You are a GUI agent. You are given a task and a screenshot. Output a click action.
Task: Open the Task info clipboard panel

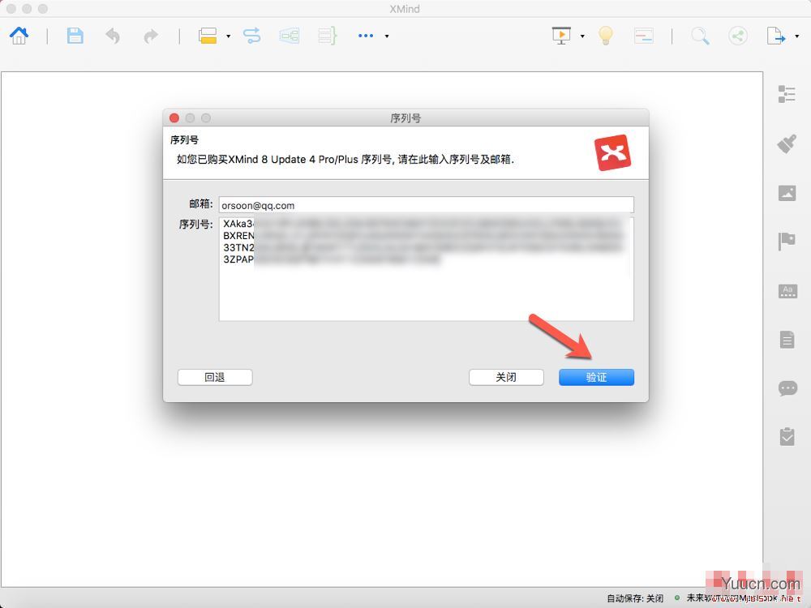pyautogui.click(x=787, y=437)
